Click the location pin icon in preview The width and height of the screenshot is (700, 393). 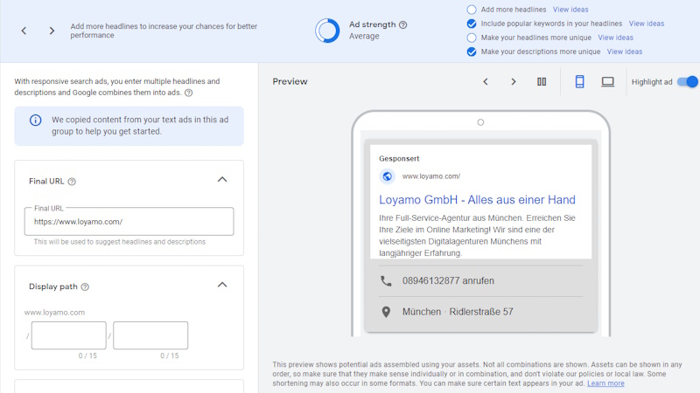(x=386, y=312)
